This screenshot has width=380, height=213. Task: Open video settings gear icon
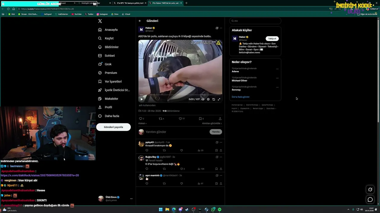(208, 99)
